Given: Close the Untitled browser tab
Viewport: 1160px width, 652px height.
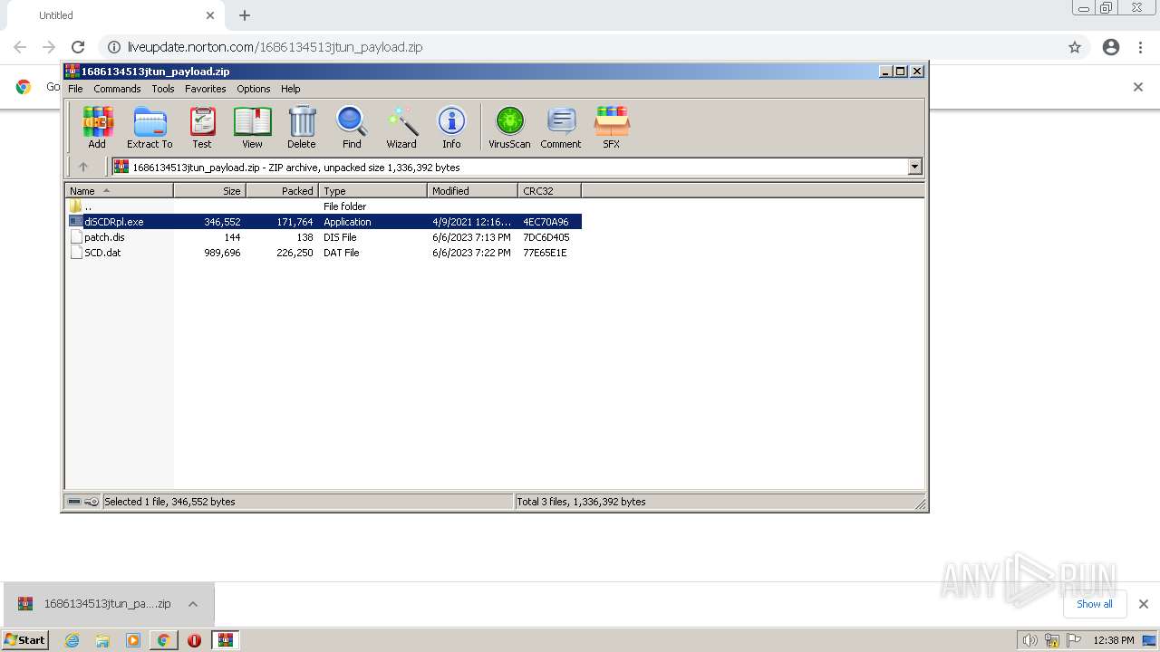Looking at the screenshot, I should 210,15.
